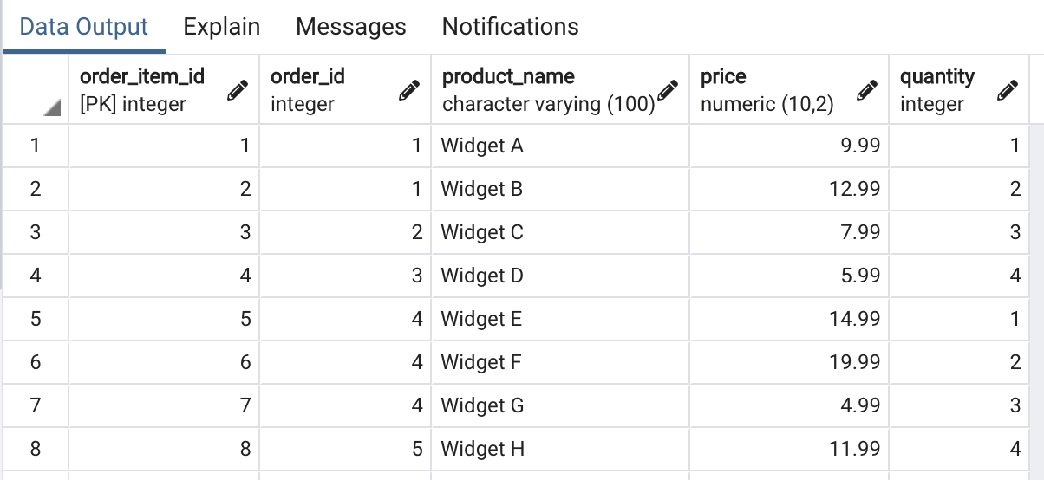Select row number 1 header
The height and width of the screenshot is (480, 1044).
[35, 146]
